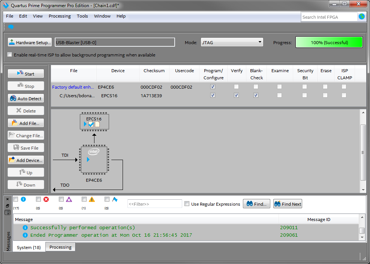Run Auto Detect for devices

coord(26,98)
